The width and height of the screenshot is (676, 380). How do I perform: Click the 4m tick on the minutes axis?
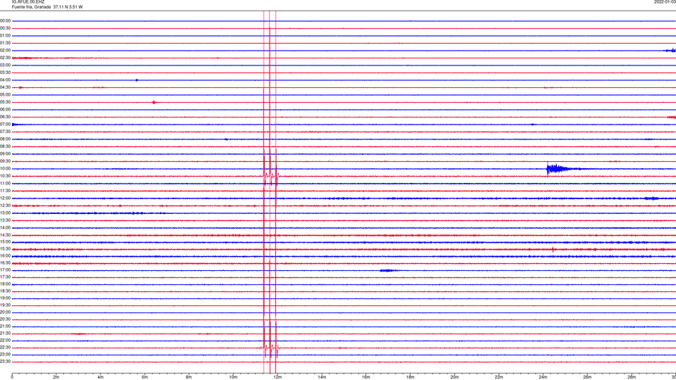[101, 377]
